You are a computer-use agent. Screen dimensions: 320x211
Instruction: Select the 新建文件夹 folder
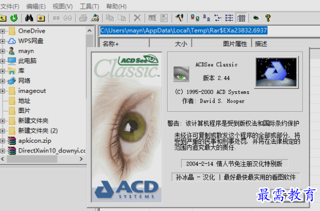point(33,121)
